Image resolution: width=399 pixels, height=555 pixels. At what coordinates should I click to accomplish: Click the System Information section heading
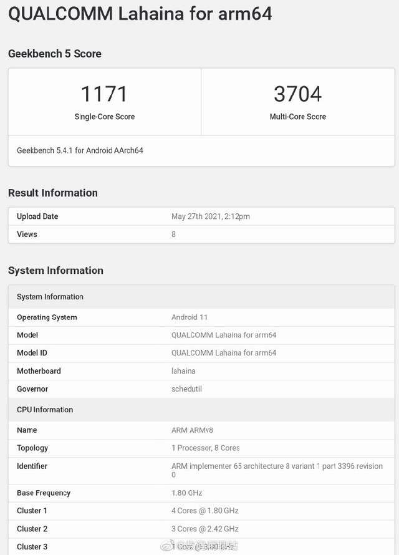click(55, 271)
